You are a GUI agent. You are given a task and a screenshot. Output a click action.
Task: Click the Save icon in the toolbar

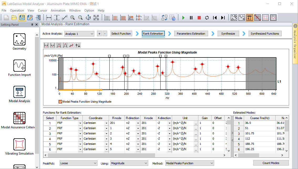point(22,18)
